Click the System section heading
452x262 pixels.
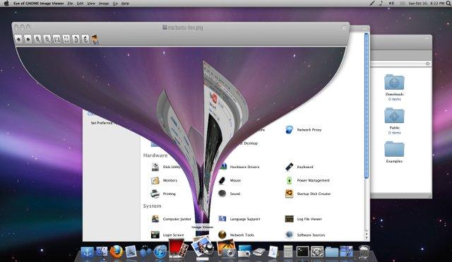[152, 206]
